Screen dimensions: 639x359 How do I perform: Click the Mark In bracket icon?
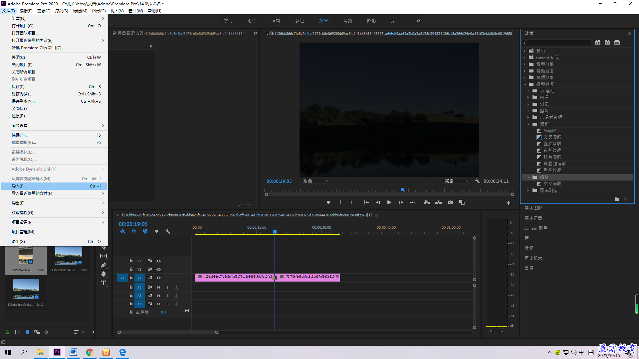[x=340, y=202]
